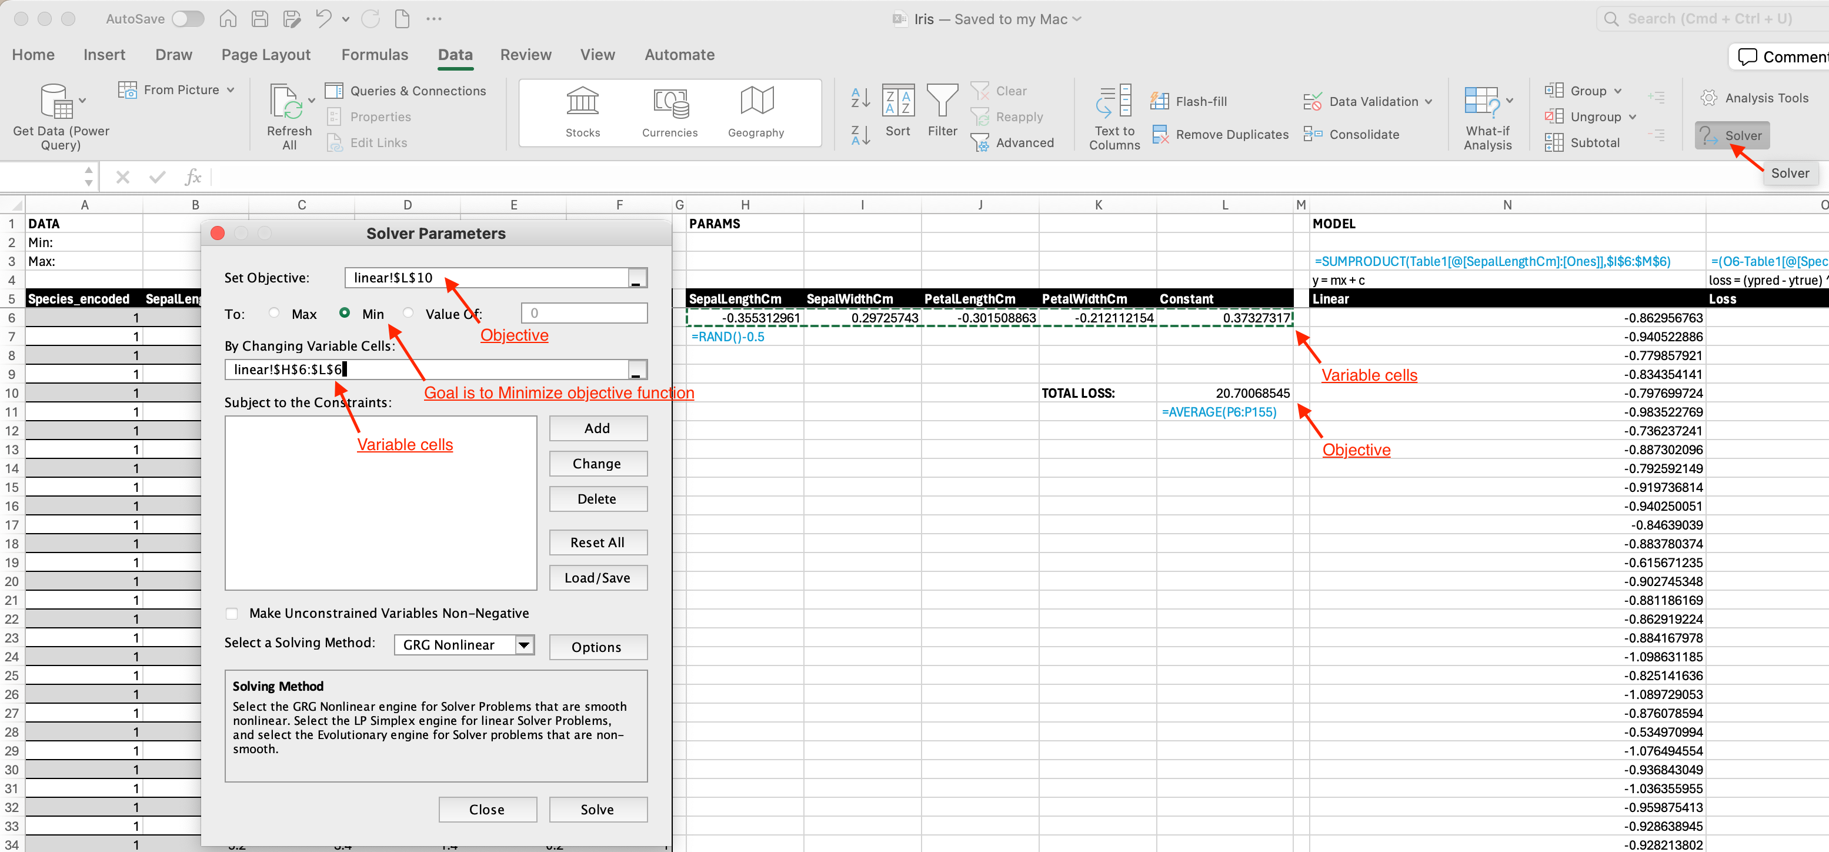
Task: Click the Reset All button
Action: pos(598,542)
